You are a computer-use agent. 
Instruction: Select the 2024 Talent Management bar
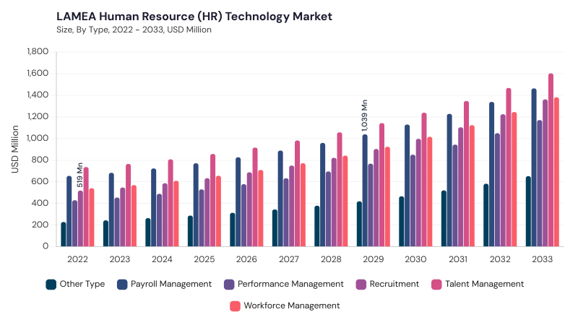tap(171, 203)
